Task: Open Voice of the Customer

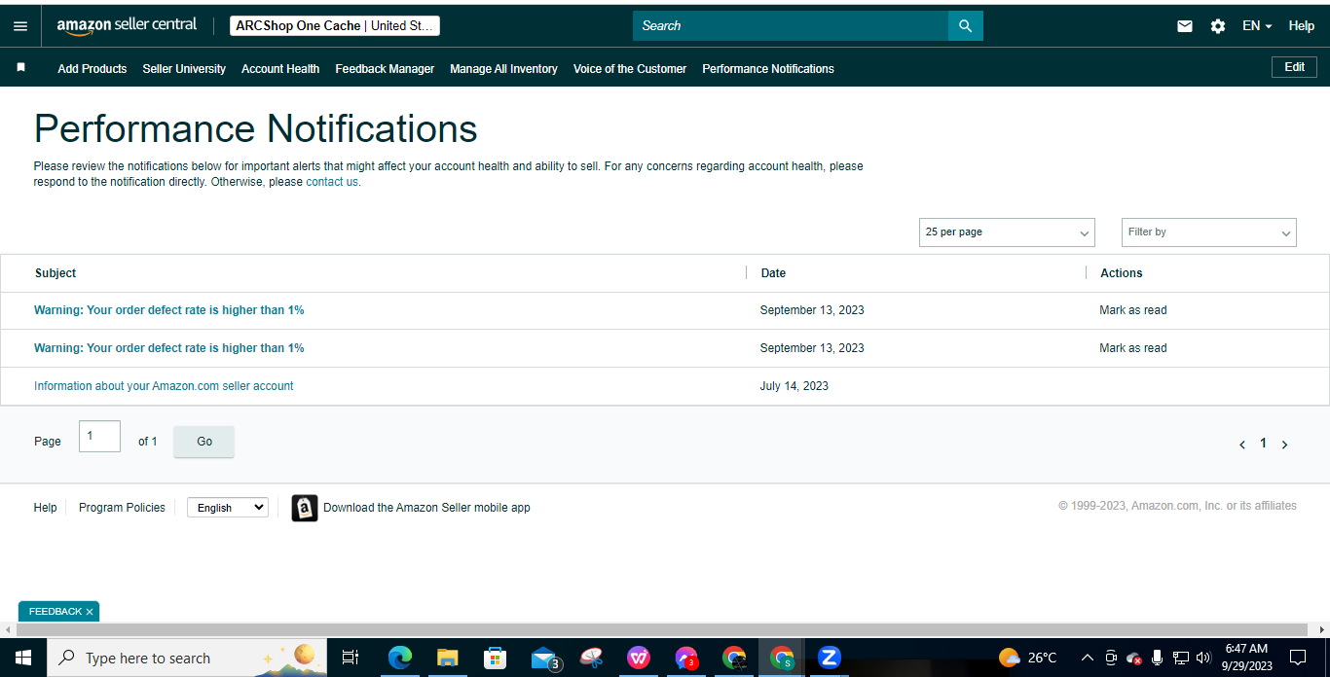Action: tap(630, 69)
